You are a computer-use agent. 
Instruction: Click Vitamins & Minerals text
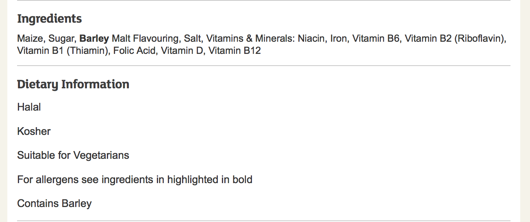tap(250, 39)
